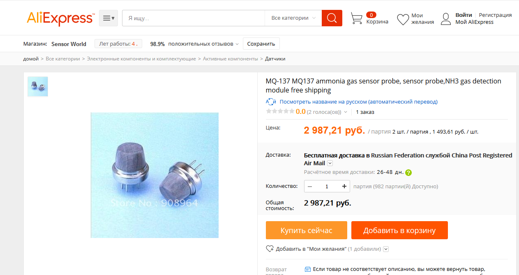Screen dimensions: 519x275
Task: Increase quantity with the plus button
Action: 344,186
